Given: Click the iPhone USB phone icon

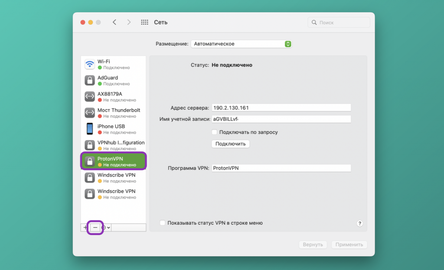Looking at the screenshot, I should pos(90,129).
